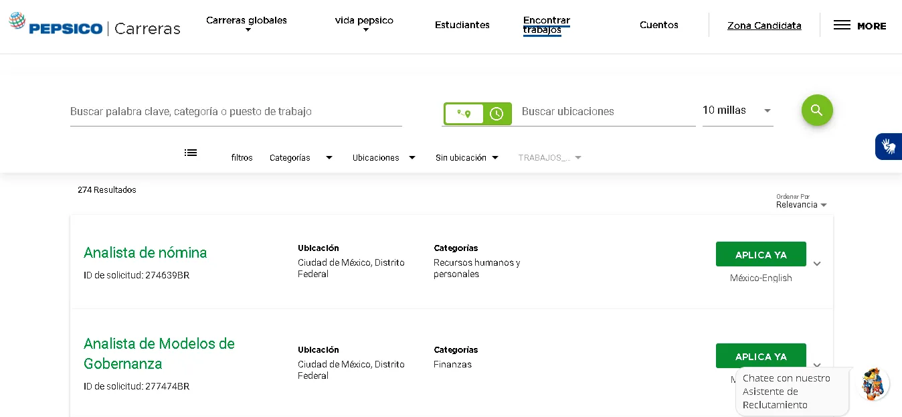The image size is (902, 417).
Task: Expand the Analista de nómina job details
Action: pyautogui.click(x=817, y=264)
